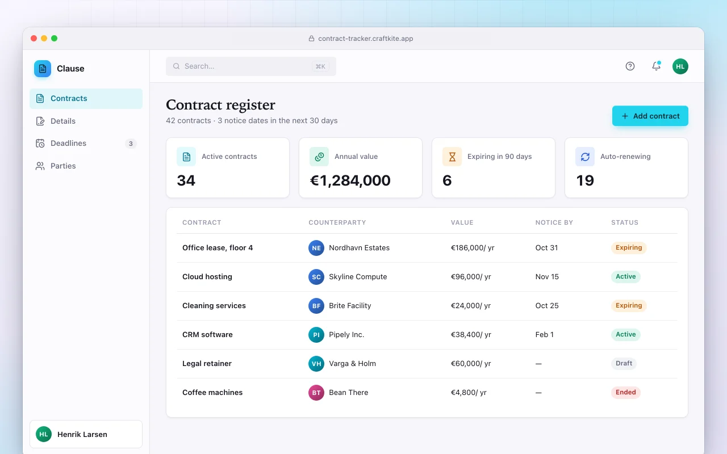
Task: Click the Auto-renewing refresh icon
Action: point(585,157)
